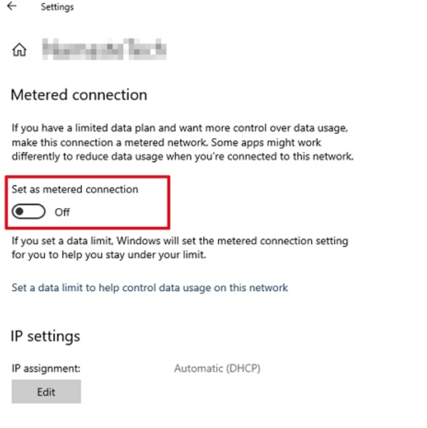Select the Automatic (DHCP) value text

pos(217,368)
